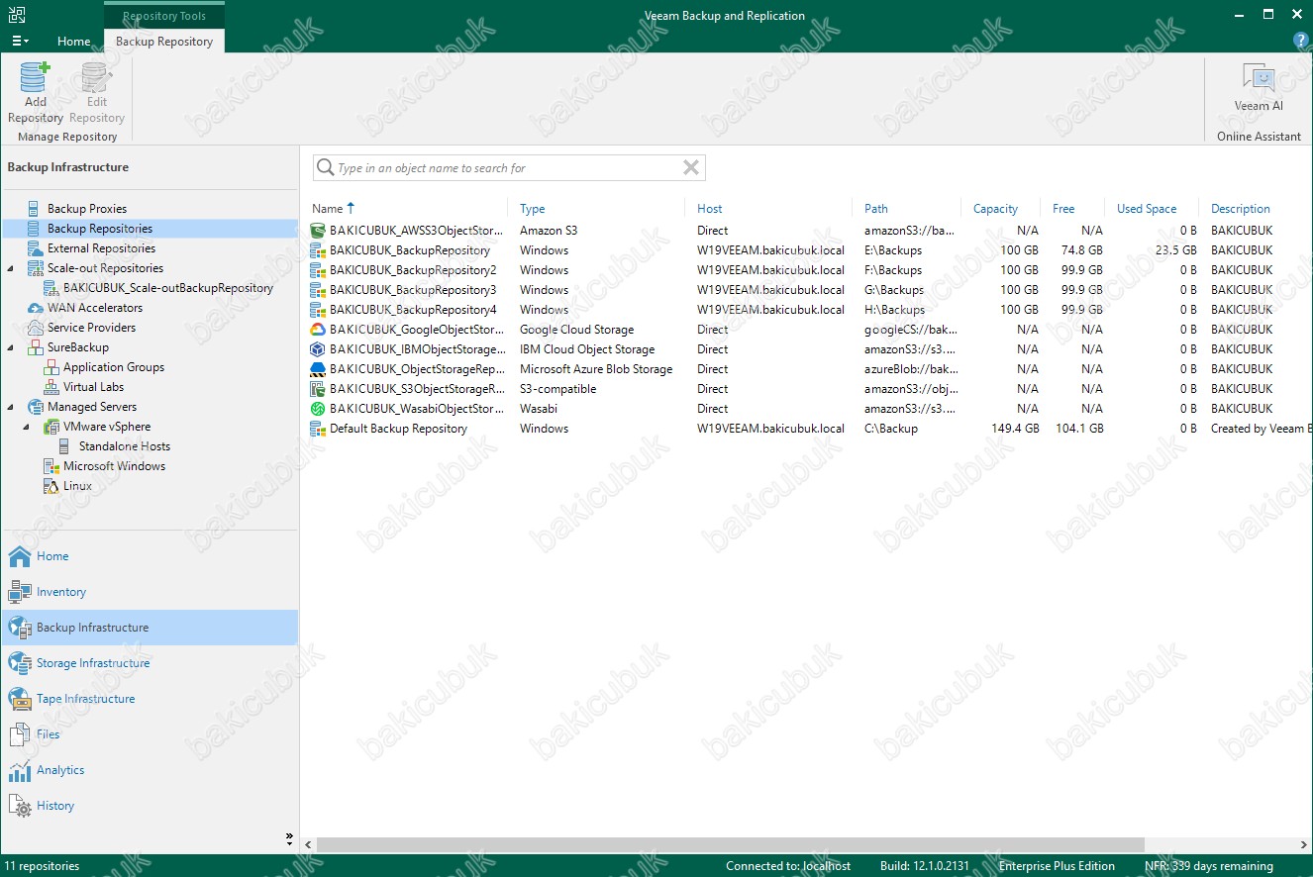The image size is (1313, 877).
Task: Collapse the VMware vSphere node
Action: click(27, 427)
